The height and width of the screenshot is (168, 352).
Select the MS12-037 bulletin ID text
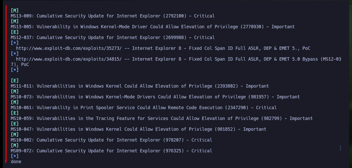point(22,38)
